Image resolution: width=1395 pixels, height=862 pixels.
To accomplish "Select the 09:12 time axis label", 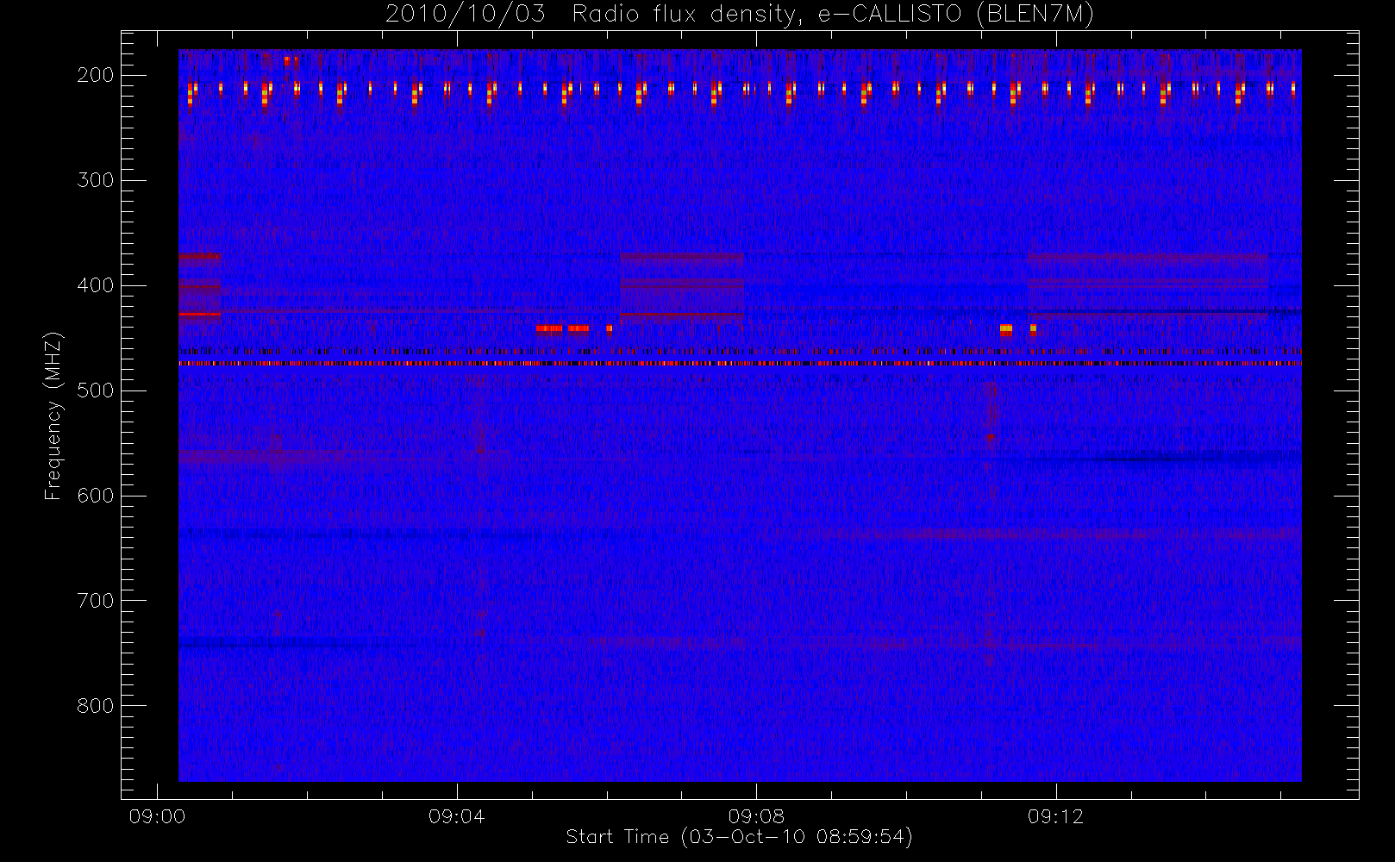I will coord(1055,815).
